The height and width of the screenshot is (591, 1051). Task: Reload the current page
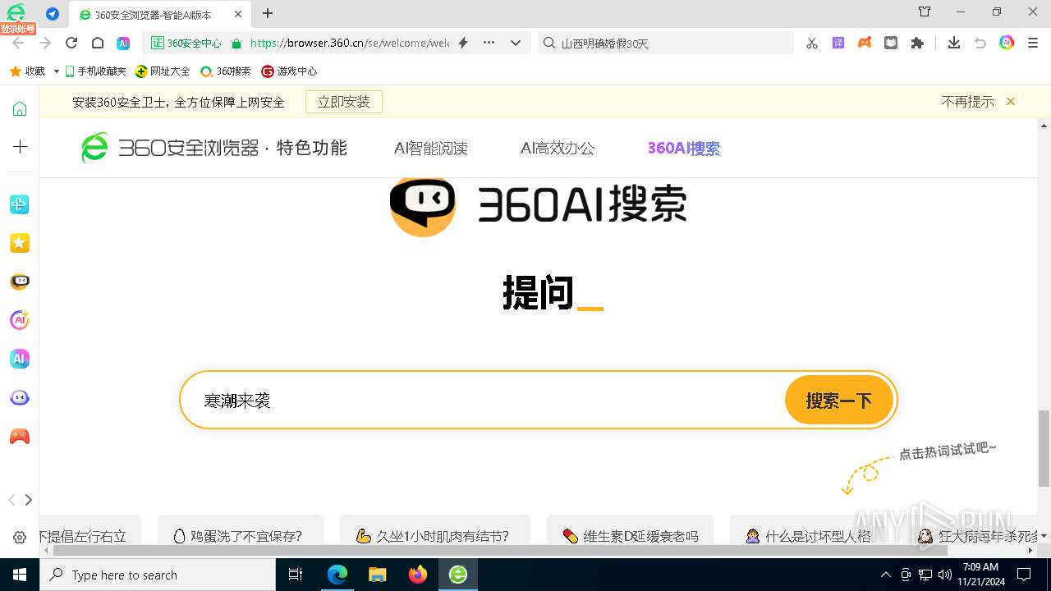pyautogui.click(x=71, y=44)
